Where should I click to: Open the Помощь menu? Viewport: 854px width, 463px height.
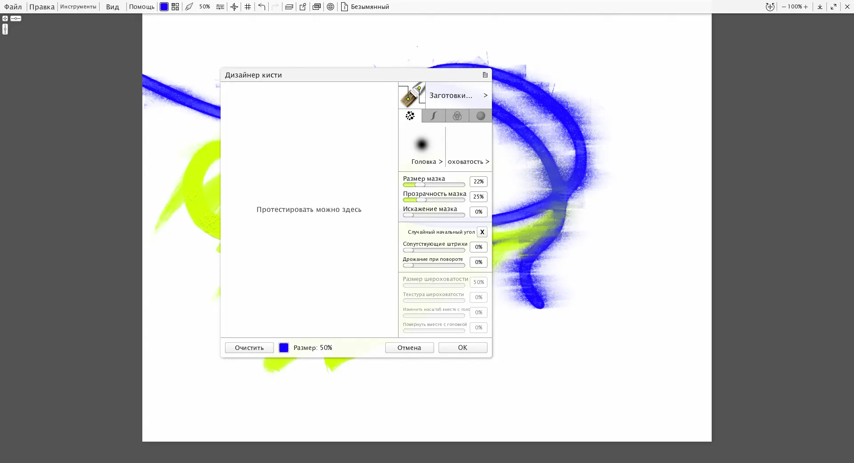141,7
